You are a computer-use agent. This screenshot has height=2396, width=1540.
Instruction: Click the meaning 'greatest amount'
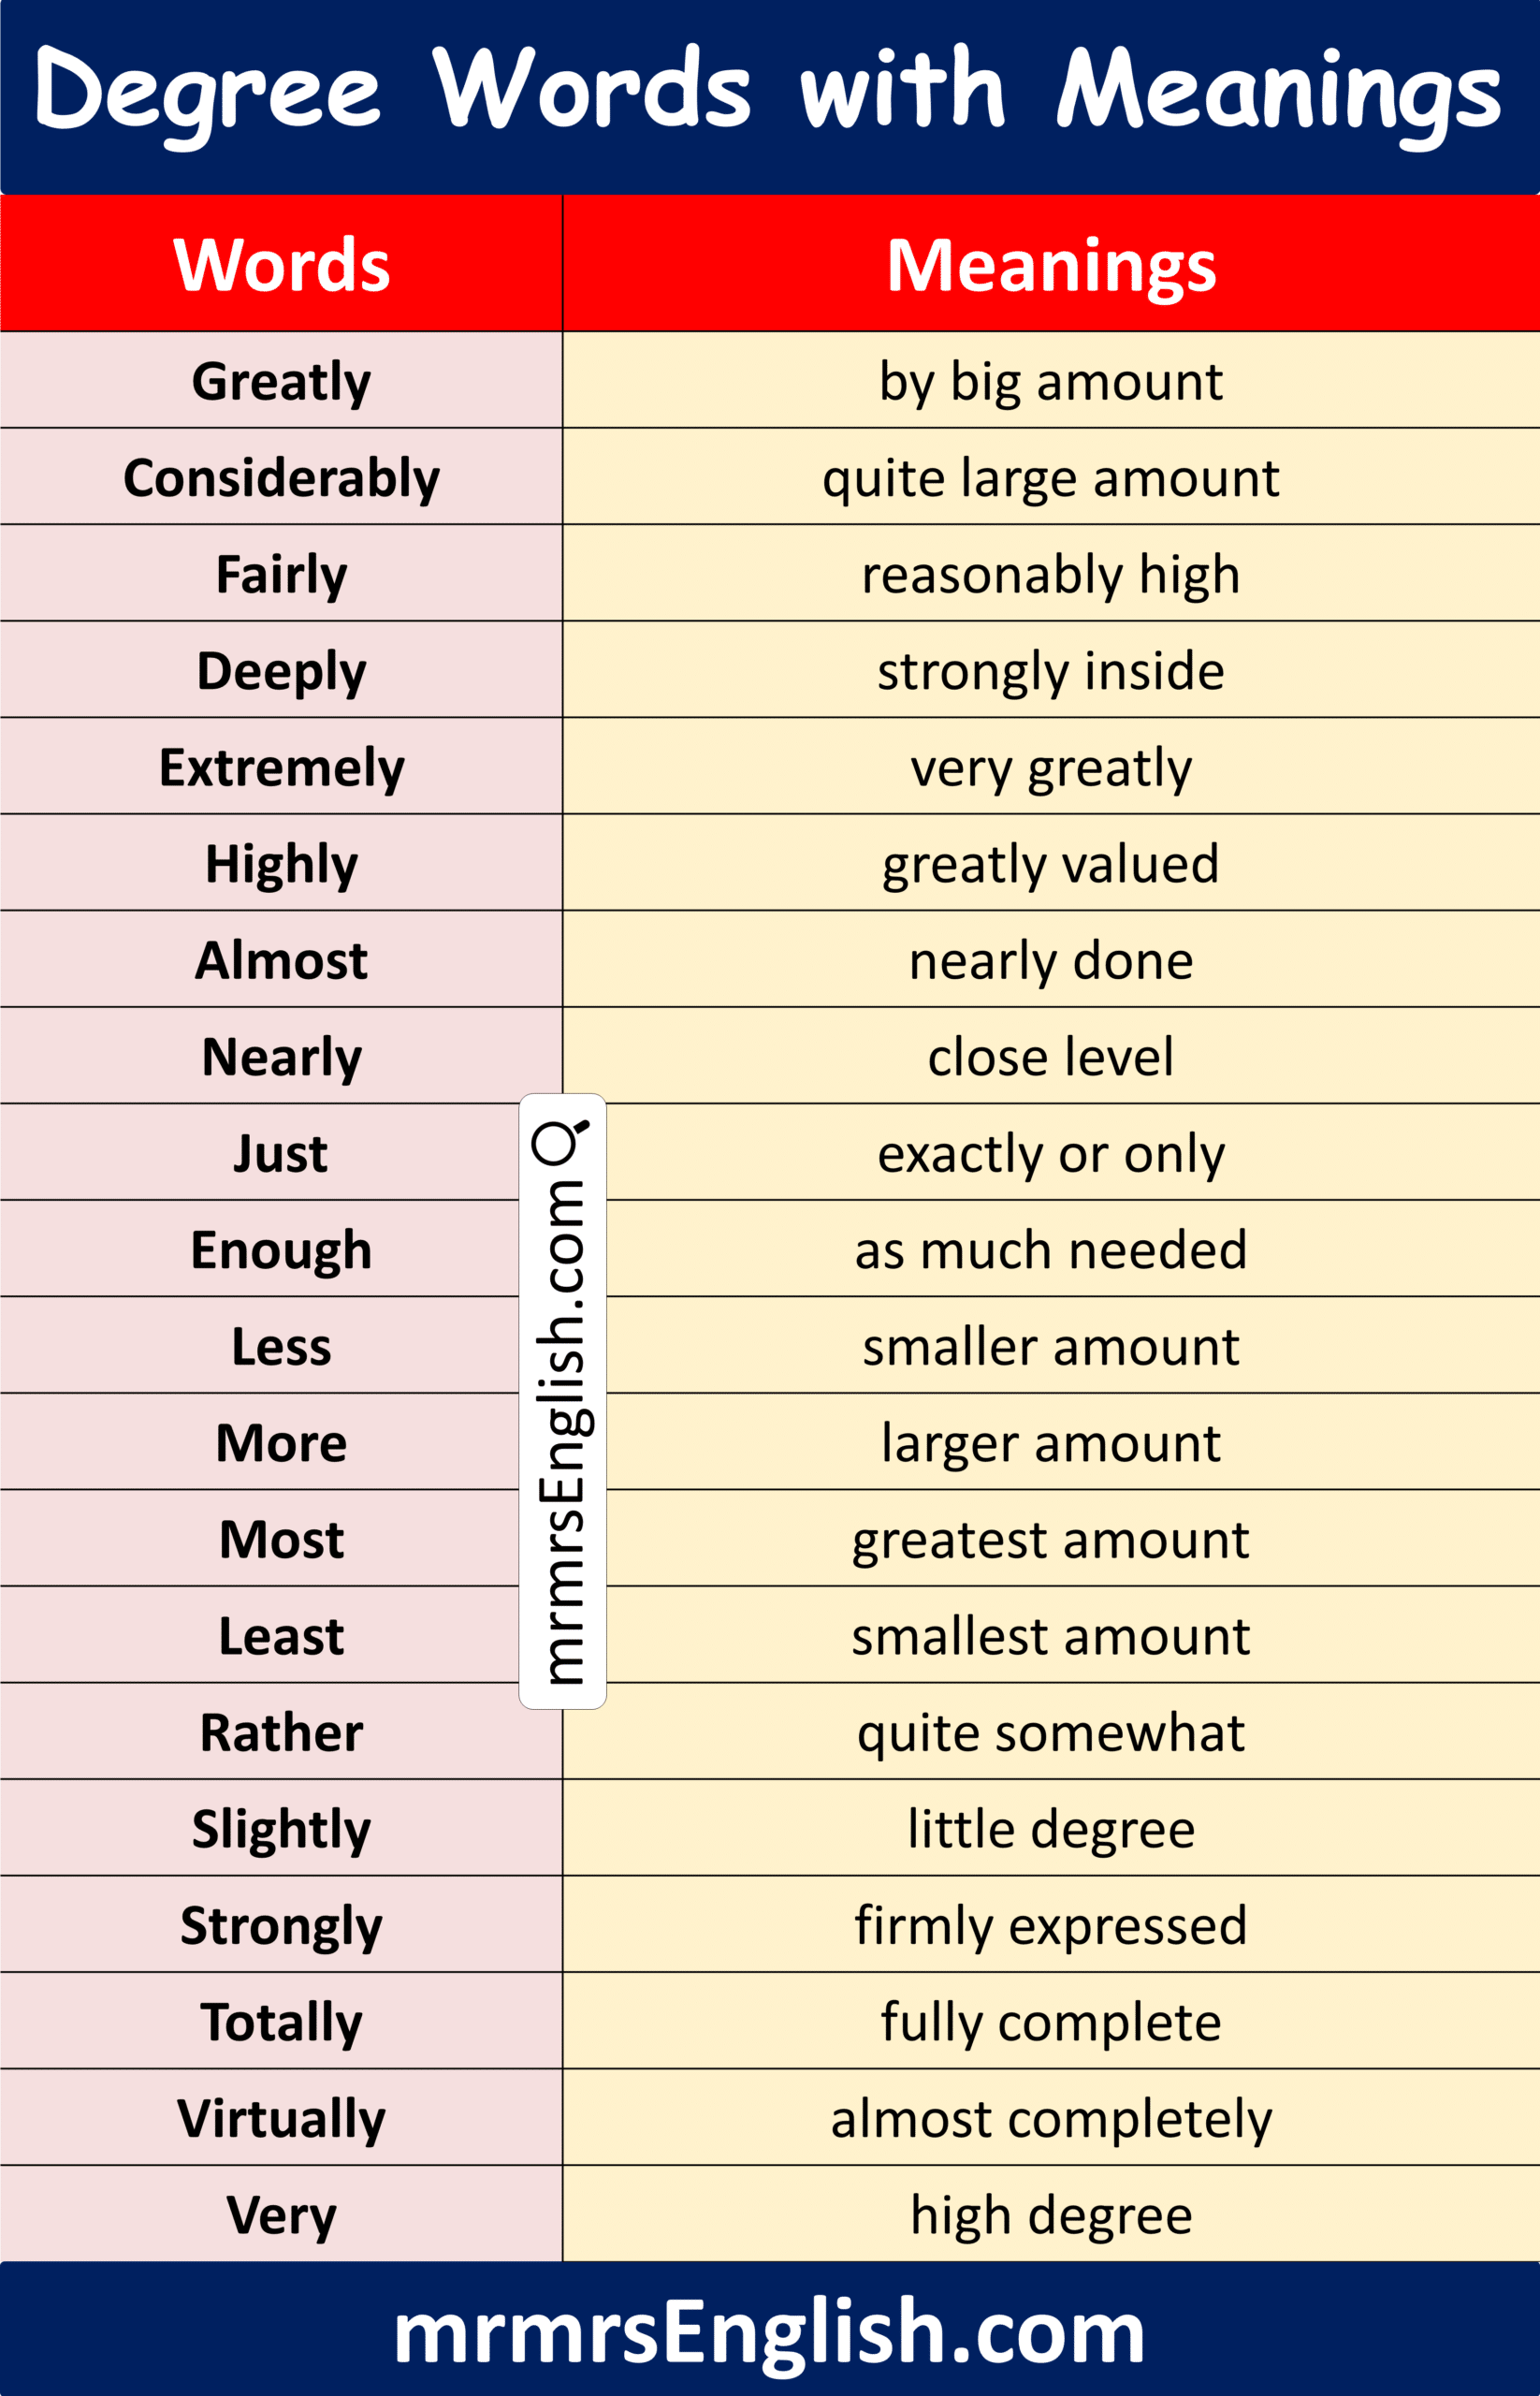(x=1051, y=1539)
